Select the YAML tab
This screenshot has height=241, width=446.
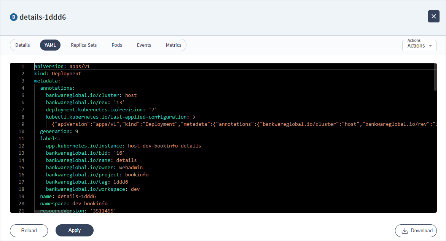[50, 45]
